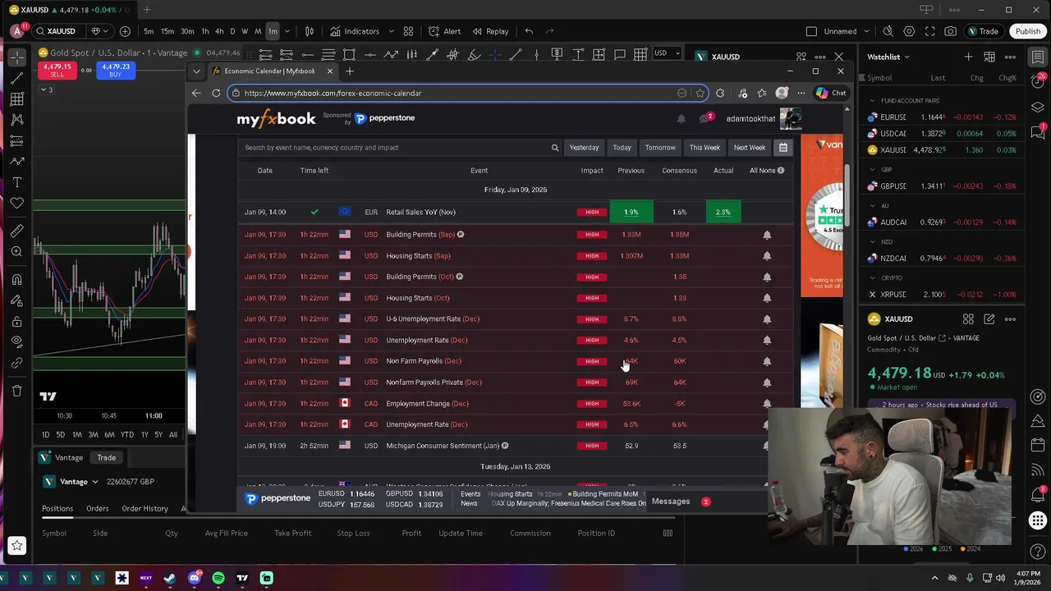Open TradingView quick search icon
1051x591 pixels.
point(888,31)
